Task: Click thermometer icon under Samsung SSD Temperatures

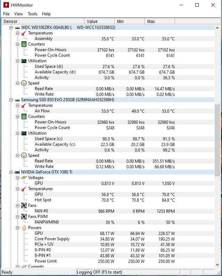Action: coord(24,105)
